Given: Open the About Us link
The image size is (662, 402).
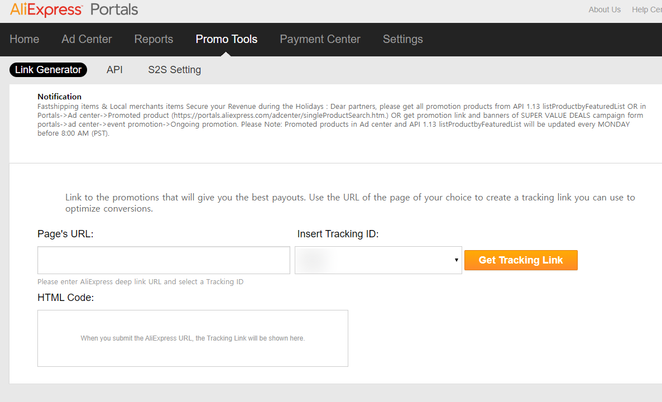Looking at the screenshot, I should [x=605, y=9].
